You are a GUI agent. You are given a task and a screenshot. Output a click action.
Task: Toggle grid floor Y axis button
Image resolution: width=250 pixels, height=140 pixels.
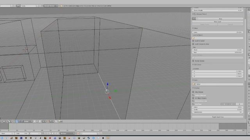(232, 104)
